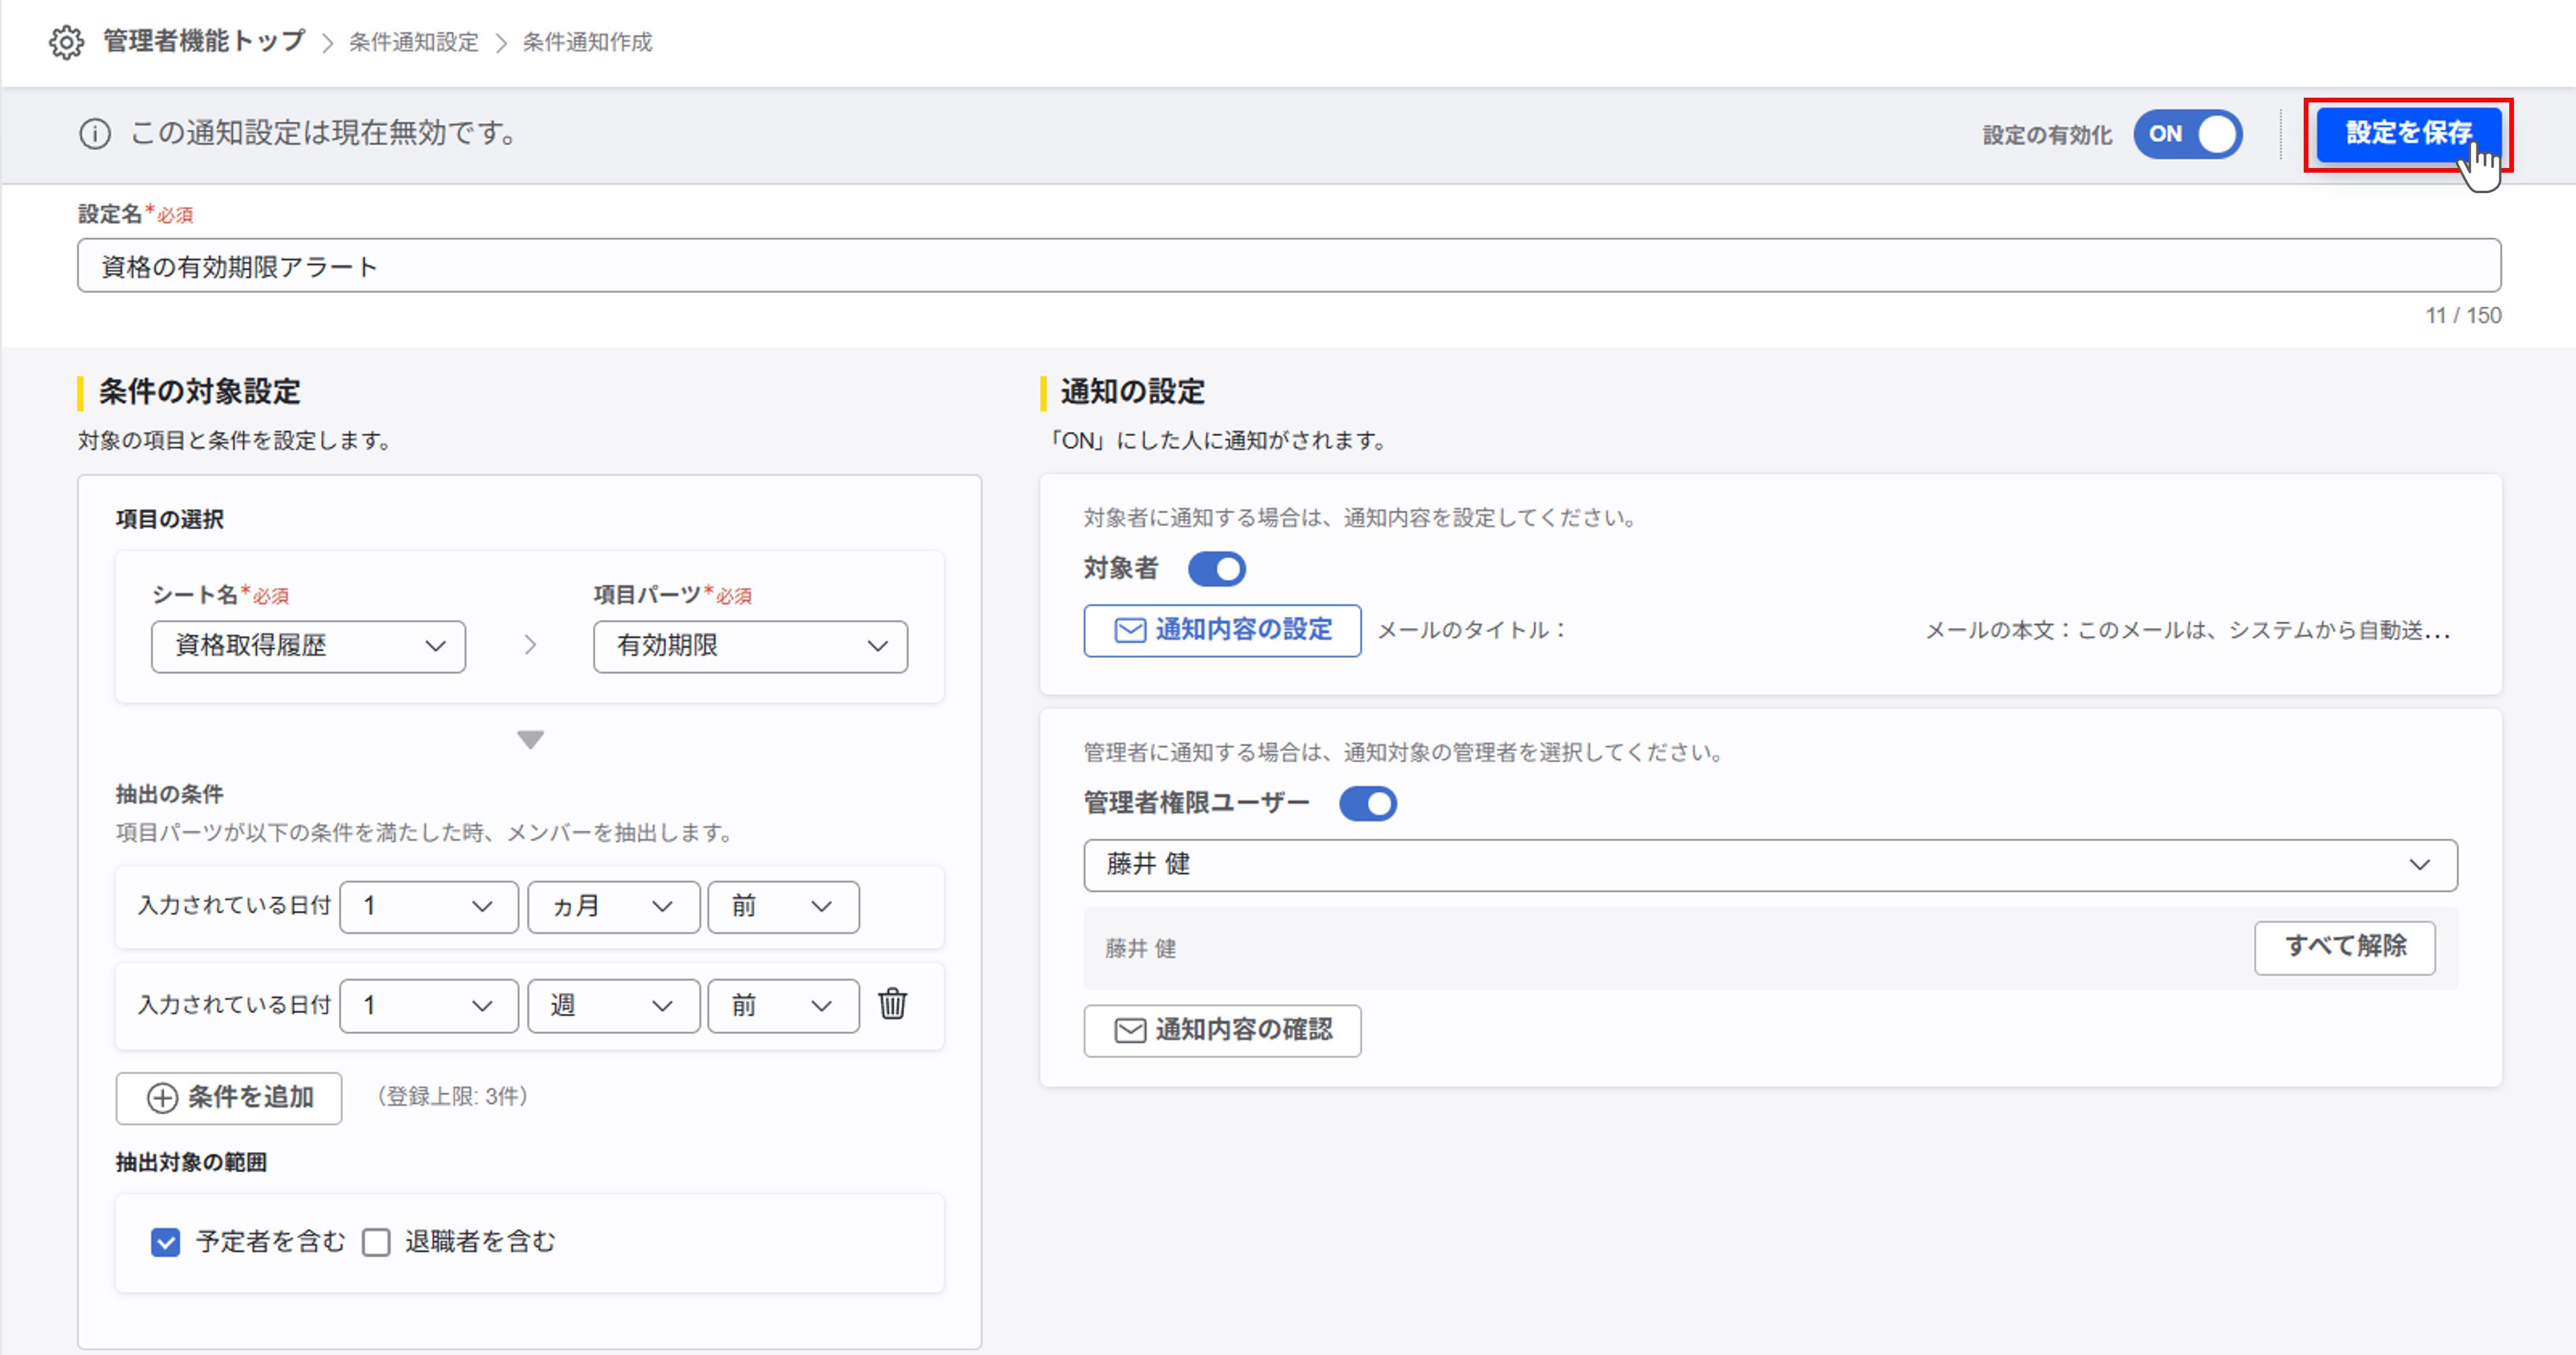Click the arrow between sheet and item parts

click(x=530, y=646)
